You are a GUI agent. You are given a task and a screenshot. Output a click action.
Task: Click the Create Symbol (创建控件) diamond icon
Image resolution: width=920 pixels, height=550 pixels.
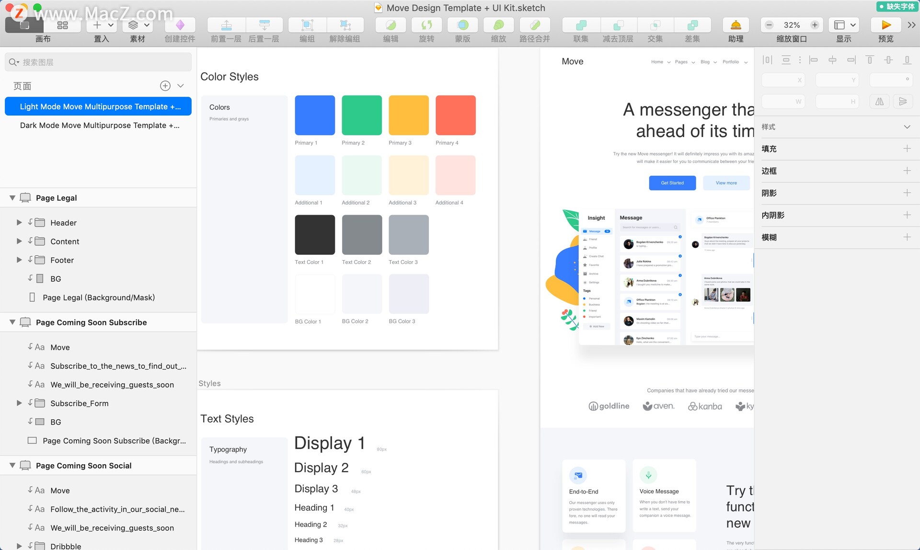point(180,25)
